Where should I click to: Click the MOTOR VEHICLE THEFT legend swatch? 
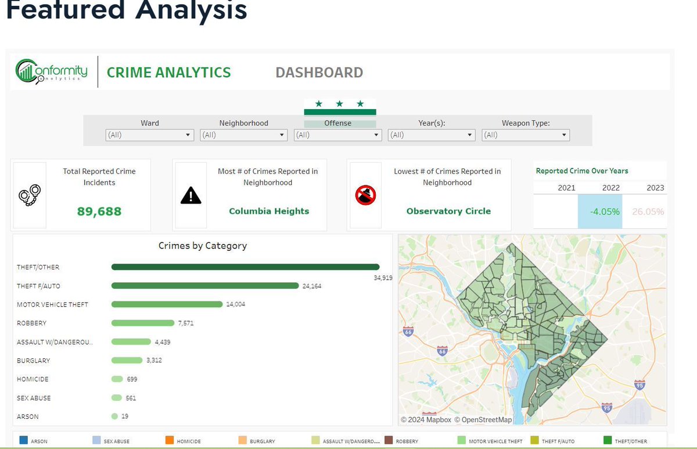pyautogui.click(x=462, y=441)
